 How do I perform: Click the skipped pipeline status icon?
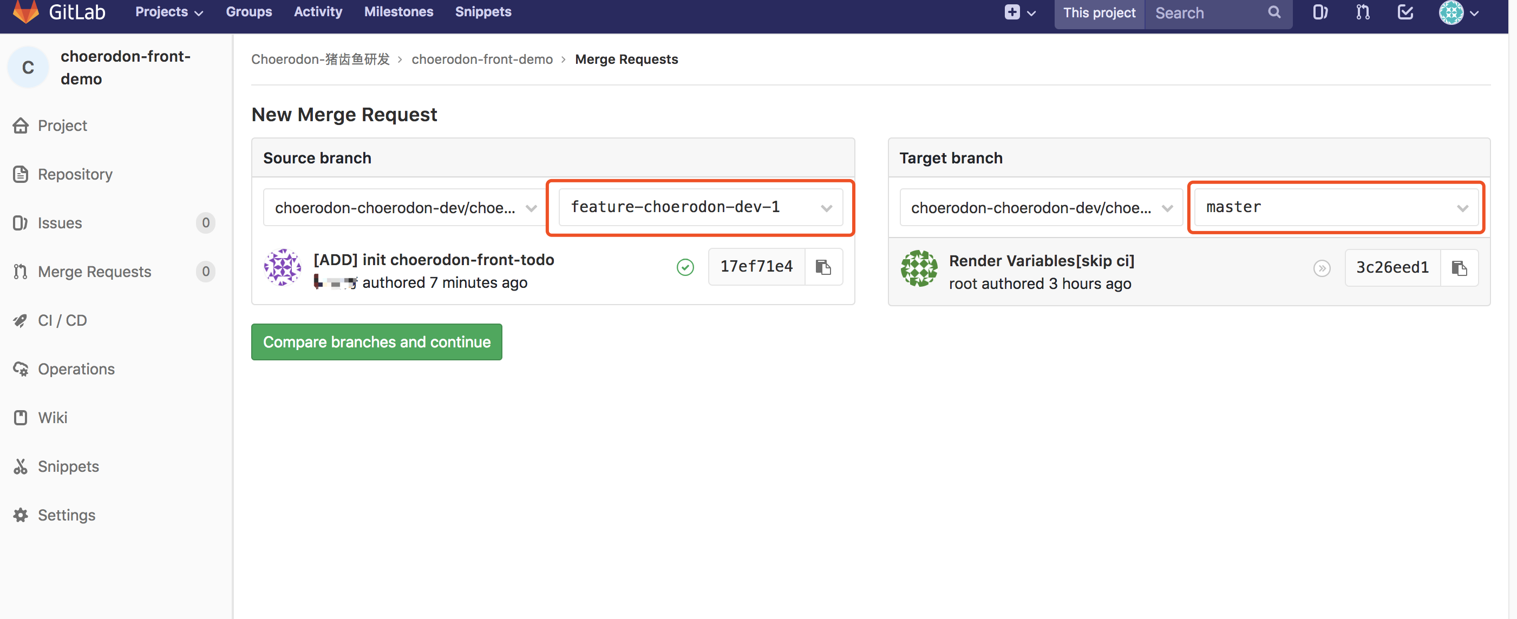[x=1322, y=268]
